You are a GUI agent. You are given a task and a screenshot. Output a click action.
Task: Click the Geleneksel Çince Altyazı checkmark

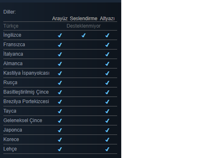pyautogui.click(x=107, y=121)
